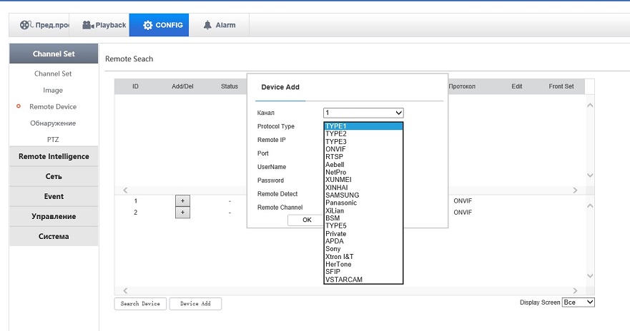
Task: Select Panasonic from the protocol list
Action: point(340,203)
